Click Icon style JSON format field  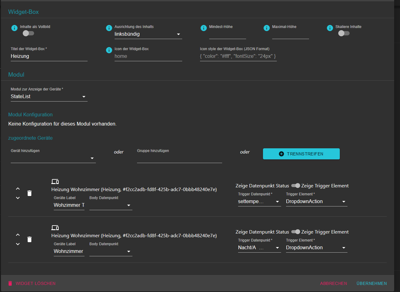coord(238,56)
